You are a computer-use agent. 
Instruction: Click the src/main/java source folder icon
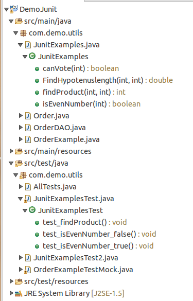pos(19,21)
